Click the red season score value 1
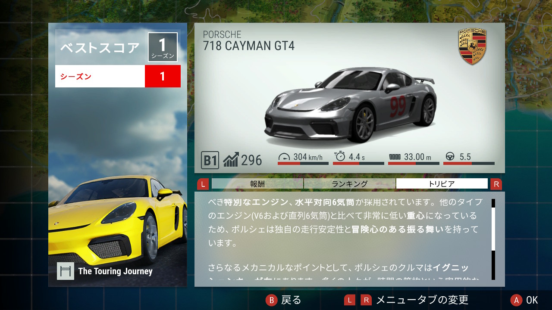 tap(163, 76)
